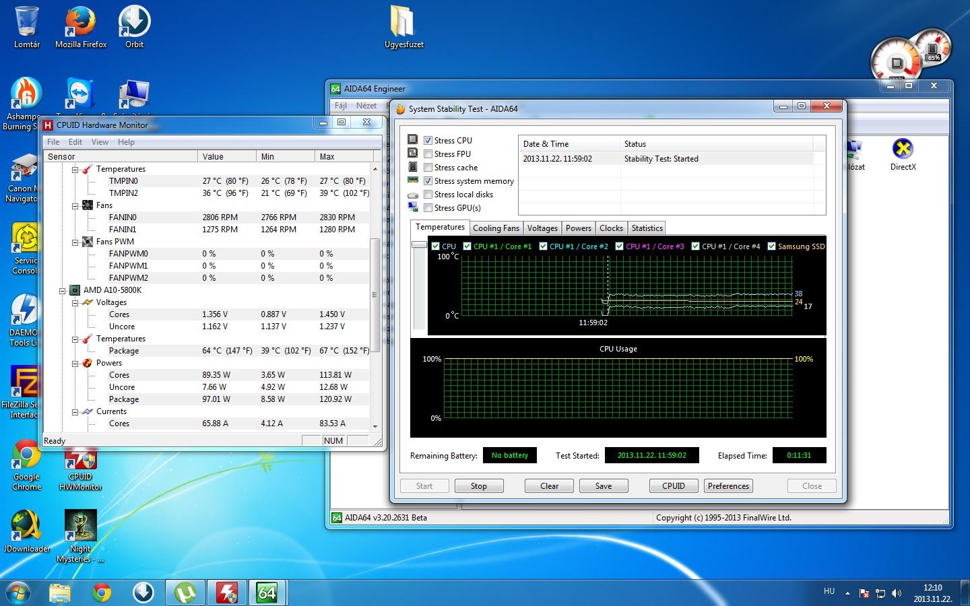Click the Fájl menu in AIDA64 Engineer

tap(341, 106)
